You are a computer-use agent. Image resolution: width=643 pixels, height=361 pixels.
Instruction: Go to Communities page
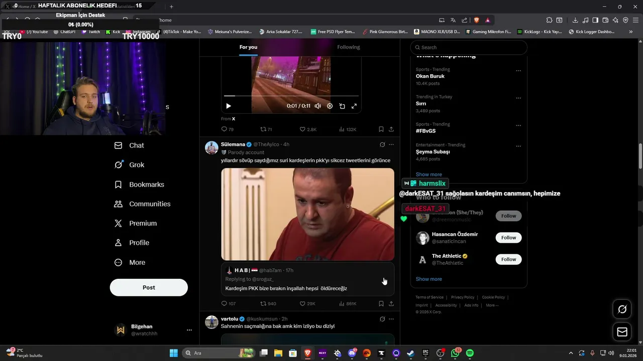coord(142,204)
